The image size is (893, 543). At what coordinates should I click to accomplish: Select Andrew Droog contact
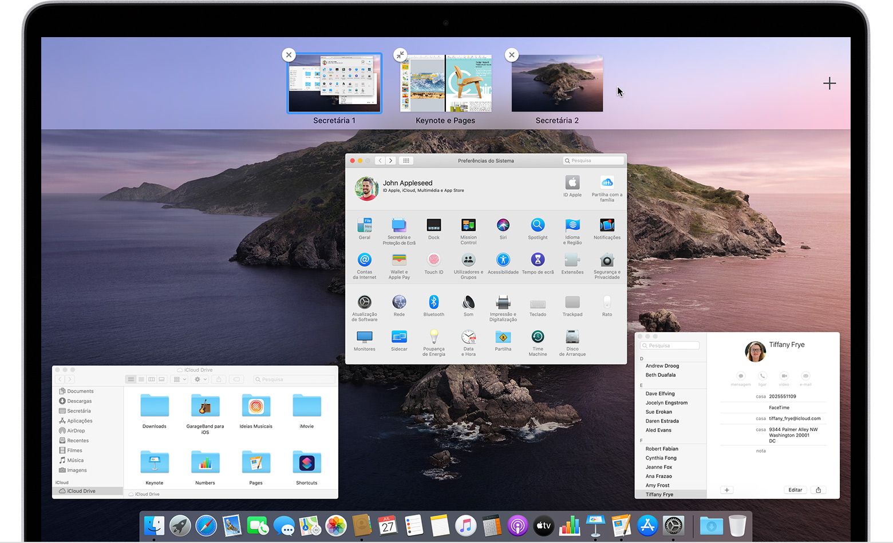tap(662, 366)
